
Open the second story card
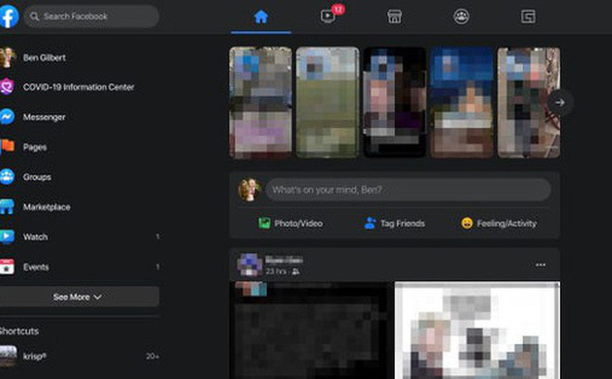[327, 103]
